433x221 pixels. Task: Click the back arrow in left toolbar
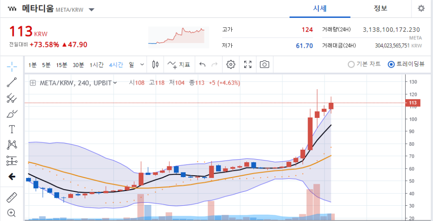click(x=12, y=177)
